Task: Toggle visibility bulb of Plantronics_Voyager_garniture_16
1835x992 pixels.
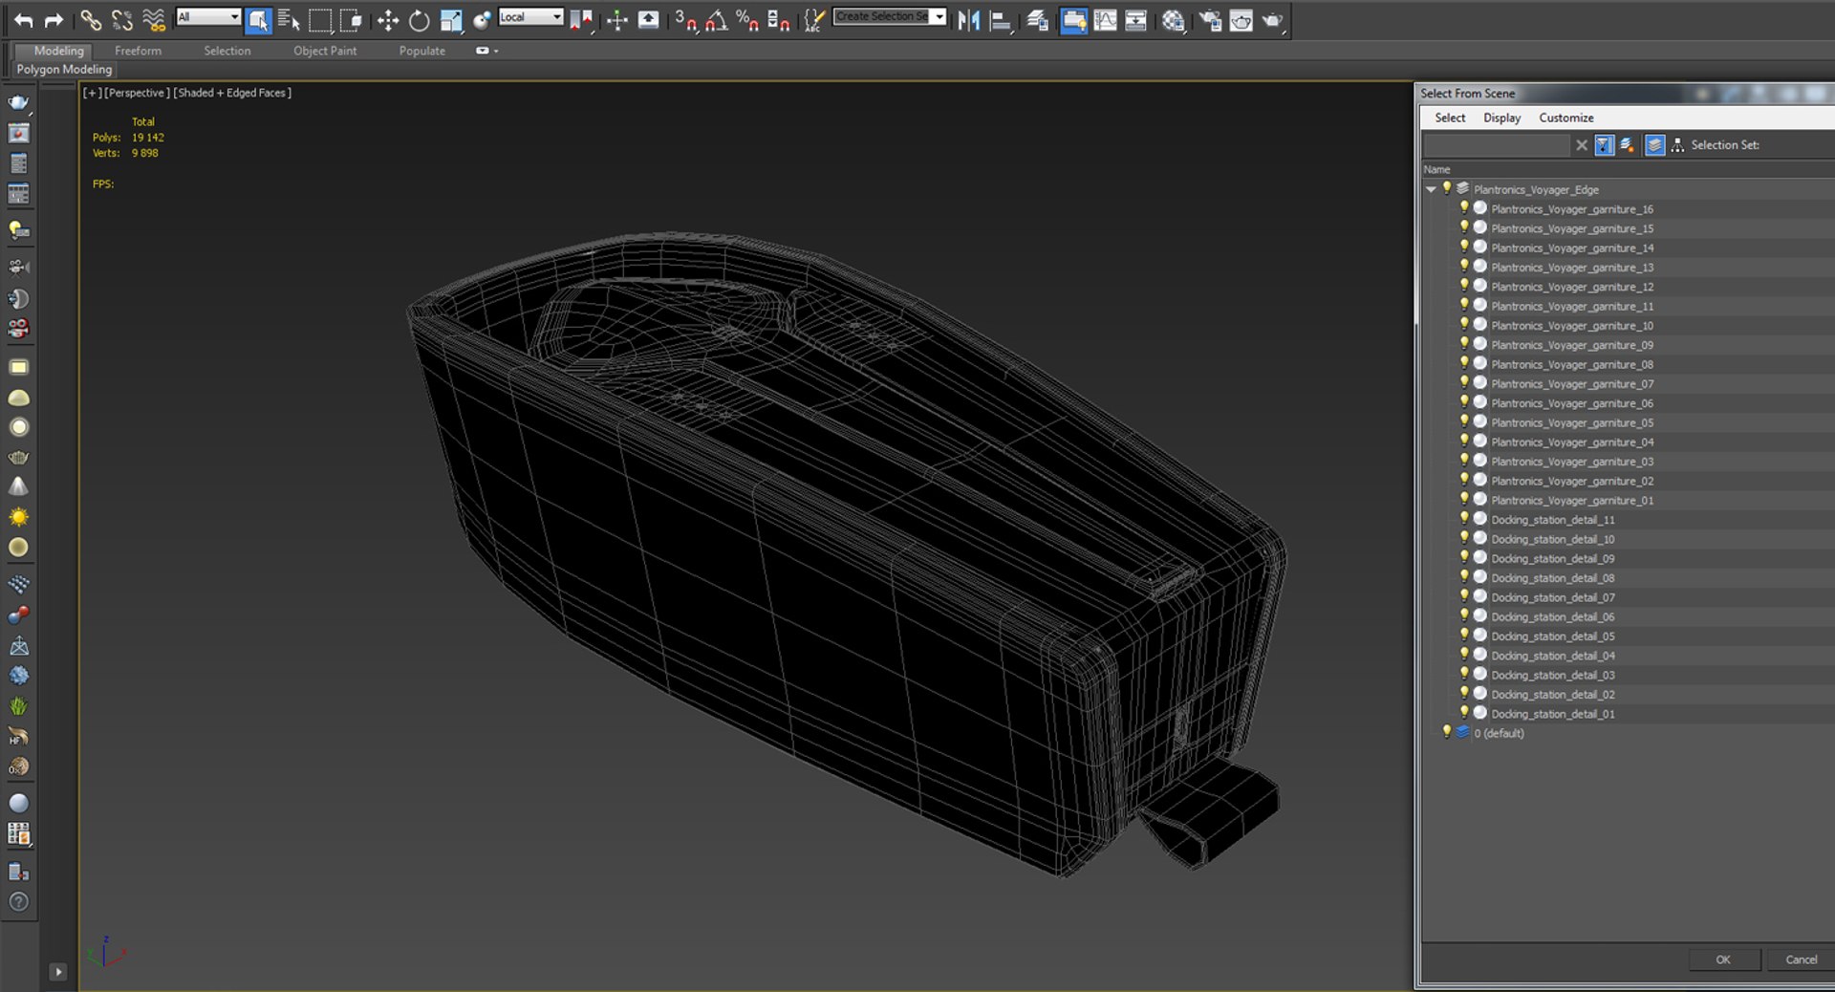Action: pos(1464,207)
